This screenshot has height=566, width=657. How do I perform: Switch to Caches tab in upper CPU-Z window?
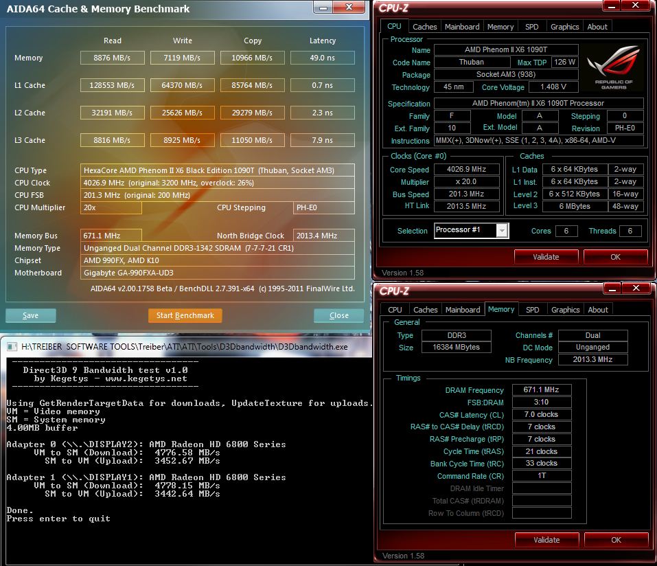(424, 27)
